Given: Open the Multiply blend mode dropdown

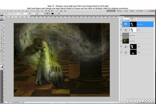Looking at the screenshot, I should pyautogui.click(x=125, y=18).
